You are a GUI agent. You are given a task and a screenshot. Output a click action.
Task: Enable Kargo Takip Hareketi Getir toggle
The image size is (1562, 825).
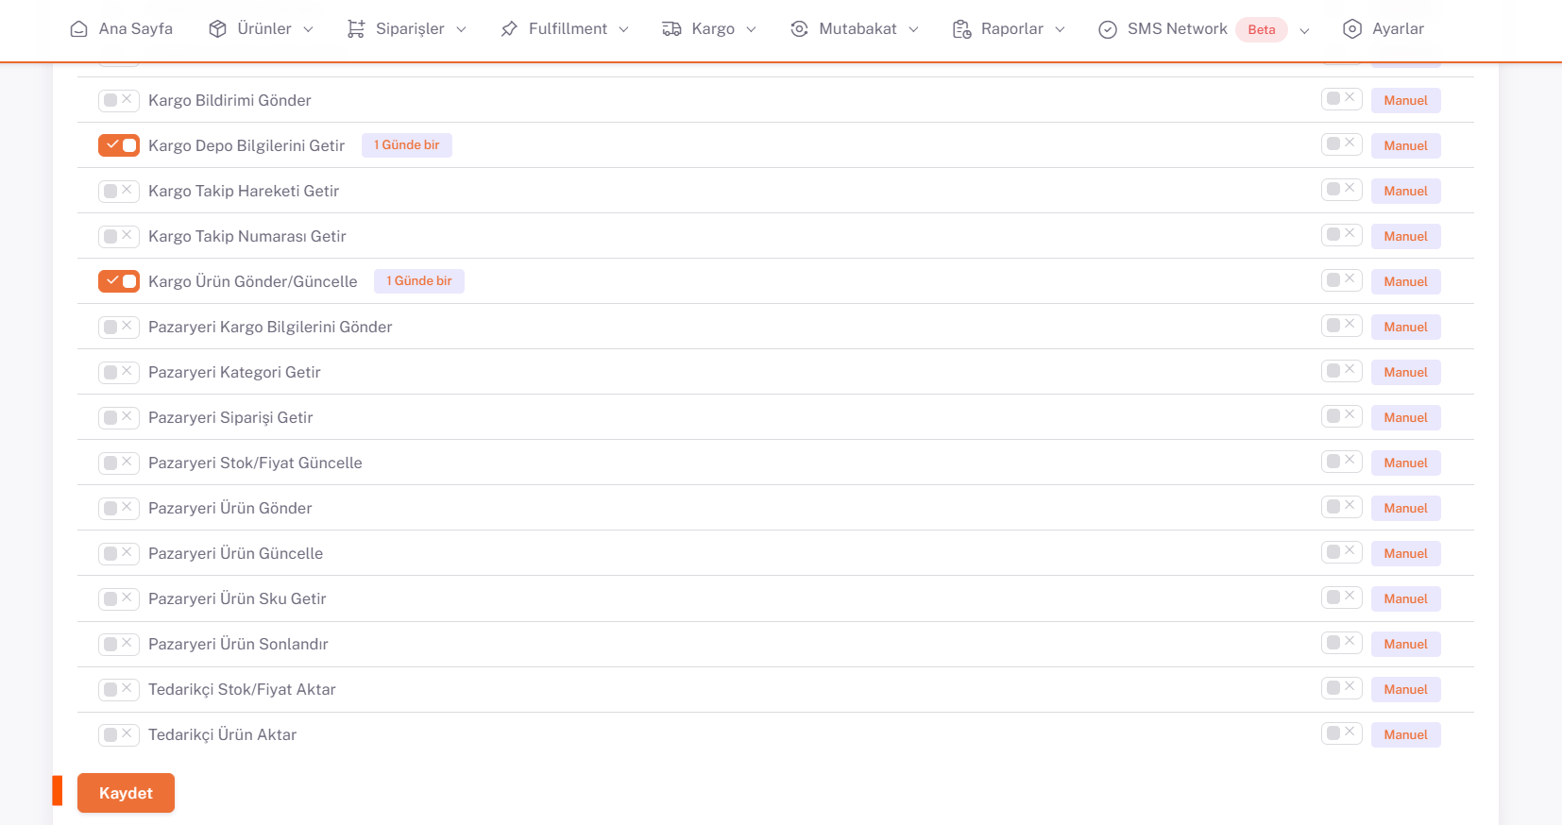(x=119, y=191)
